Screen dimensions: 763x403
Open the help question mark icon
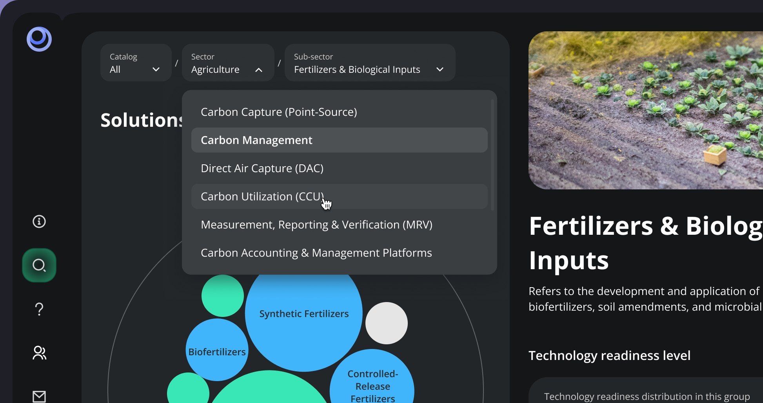(x=39, y=309)
